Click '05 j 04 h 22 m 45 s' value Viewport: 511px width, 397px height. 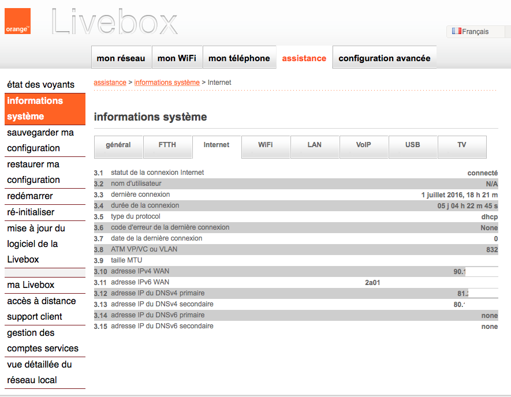click(x=468, y=206)
